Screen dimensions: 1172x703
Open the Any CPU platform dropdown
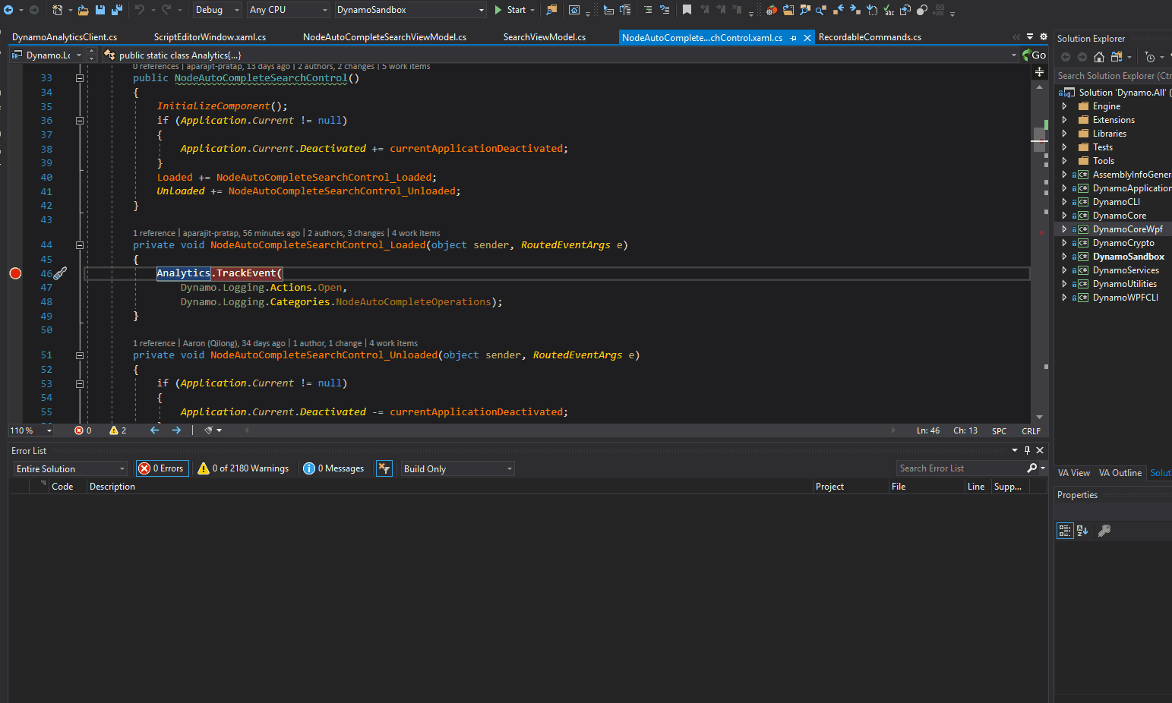point(289,10)
